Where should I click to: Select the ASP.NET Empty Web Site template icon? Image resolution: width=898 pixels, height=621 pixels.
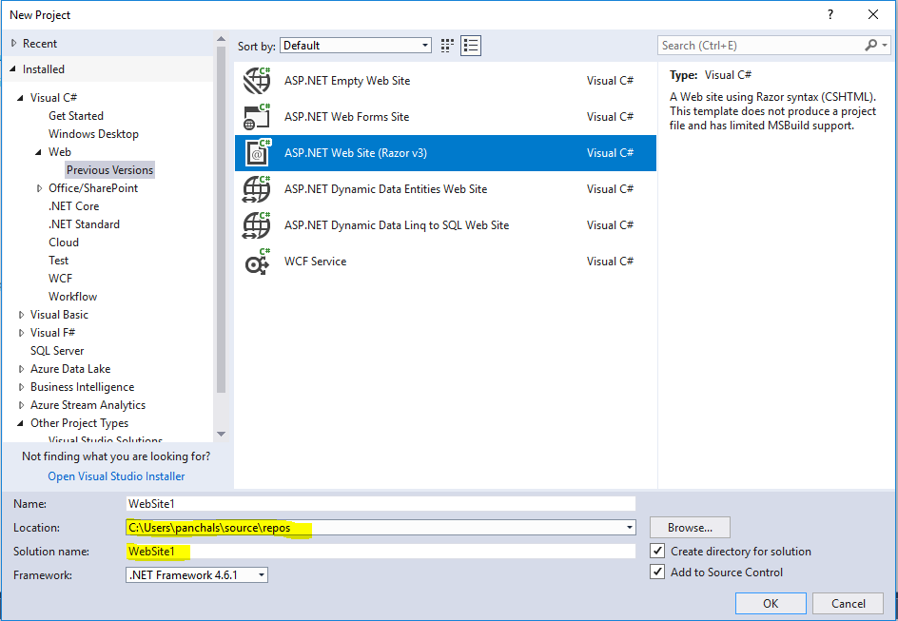click(x=257, y=81)
